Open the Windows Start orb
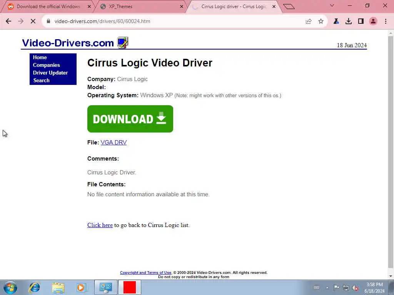The height and width of the screenshot is (295, 394). tap(10, 287)
